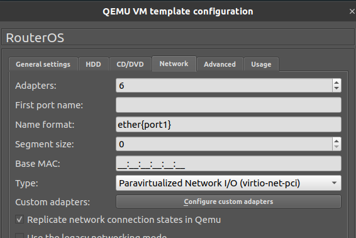
Task: Toggle Replicate network connection states checkbox
Action: (19, 220)
